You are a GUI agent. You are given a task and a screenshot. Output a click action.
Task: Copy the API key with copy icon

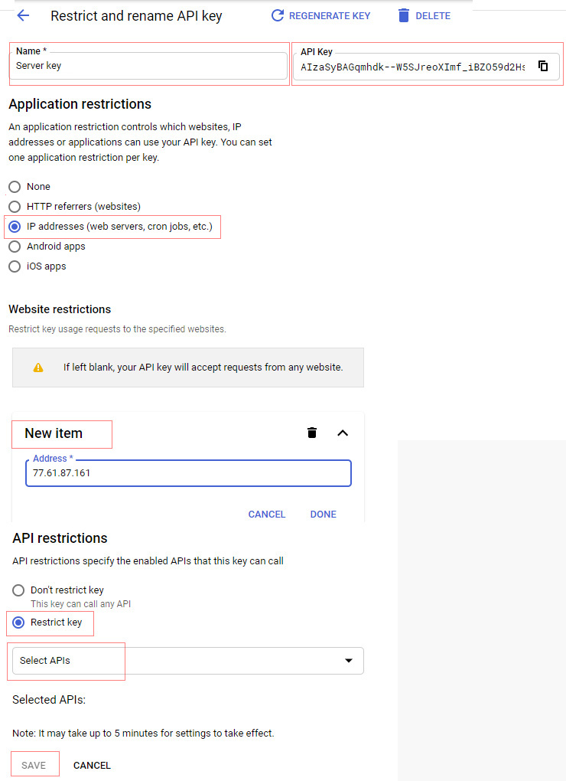click(543, 66)
